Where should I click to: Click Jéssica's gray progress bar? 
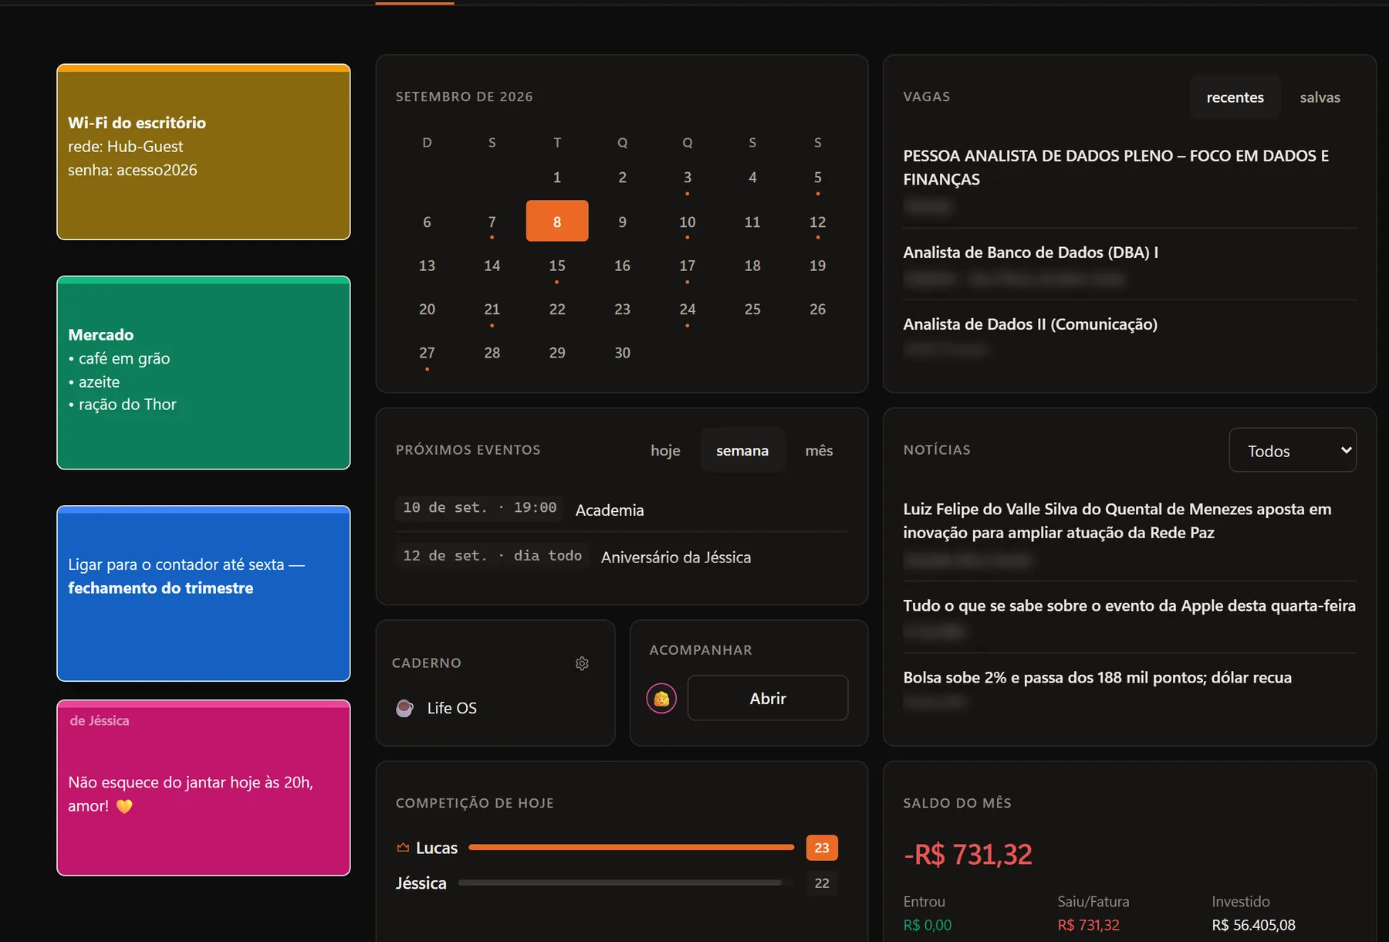pyautogui.click(x=626, y=883)
